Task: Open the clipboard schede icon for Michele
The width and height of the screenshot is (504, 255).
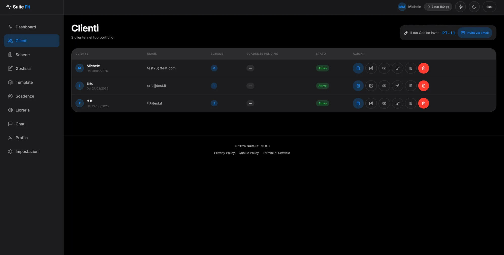Action: click(358, 68)
